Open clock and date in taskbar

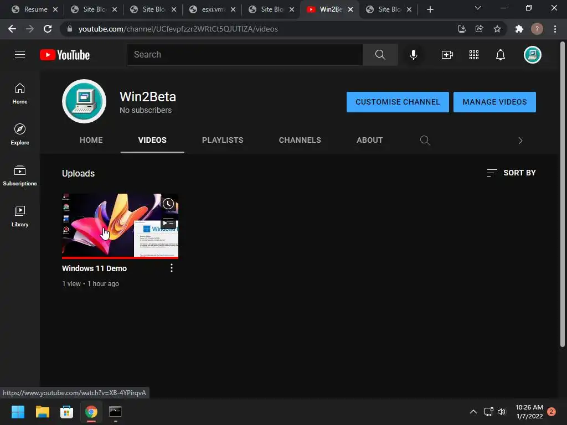[529, 412]
